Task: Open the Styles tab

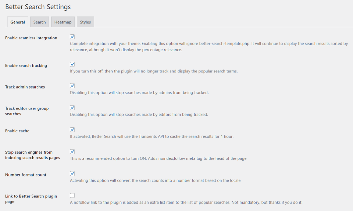Action: [x=85, y=22]
